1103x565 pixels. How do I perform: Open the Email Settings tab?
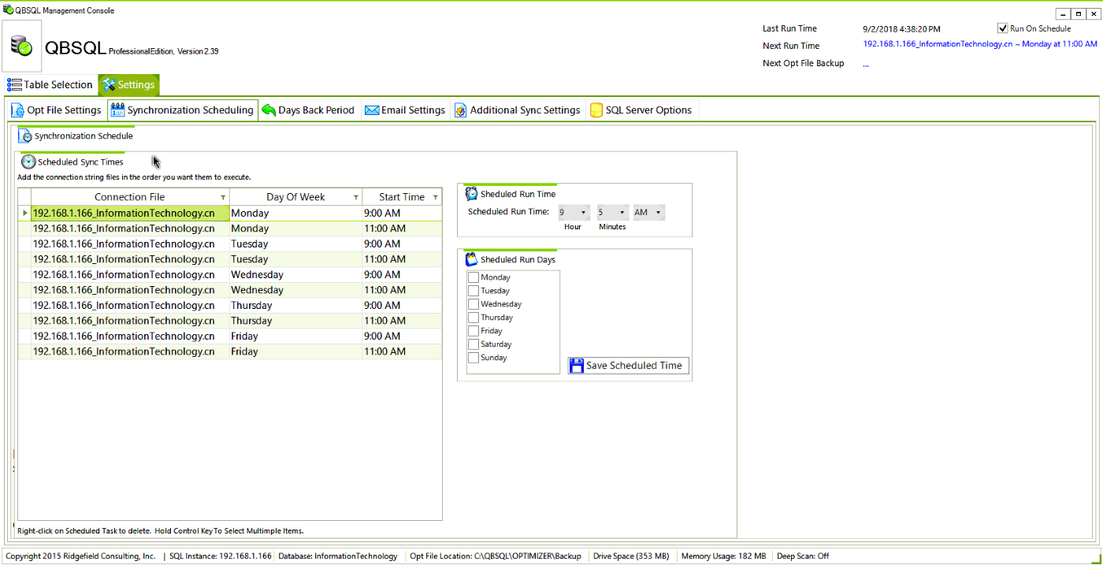(x=405, y=110)
